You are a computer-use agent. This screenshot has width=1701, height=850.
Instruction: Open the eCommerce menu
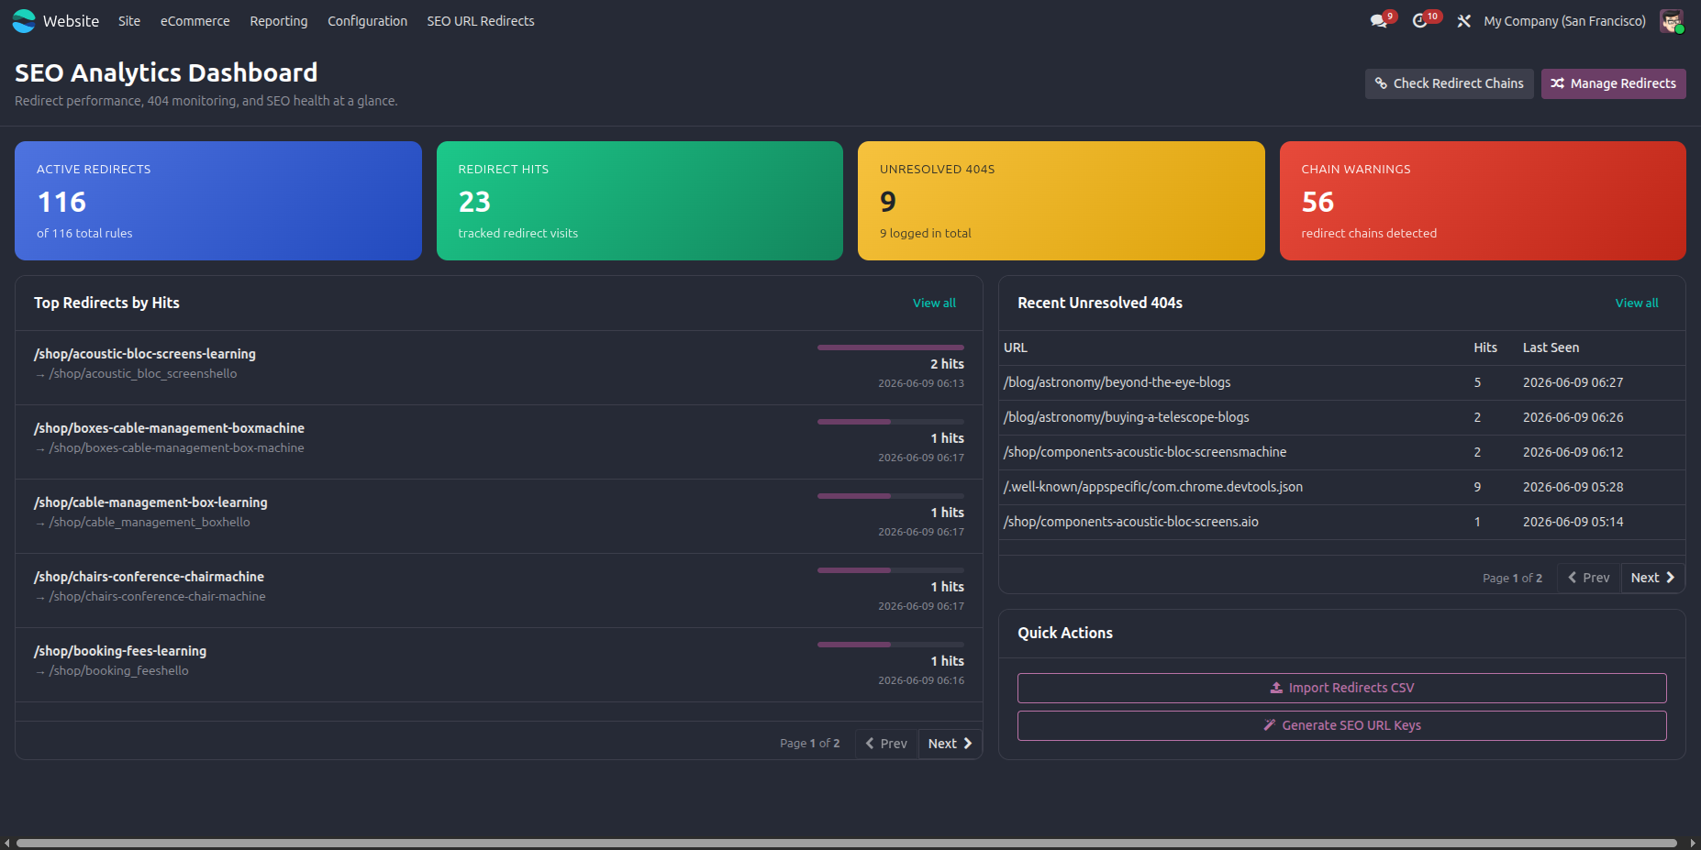(x=195, y=21)
